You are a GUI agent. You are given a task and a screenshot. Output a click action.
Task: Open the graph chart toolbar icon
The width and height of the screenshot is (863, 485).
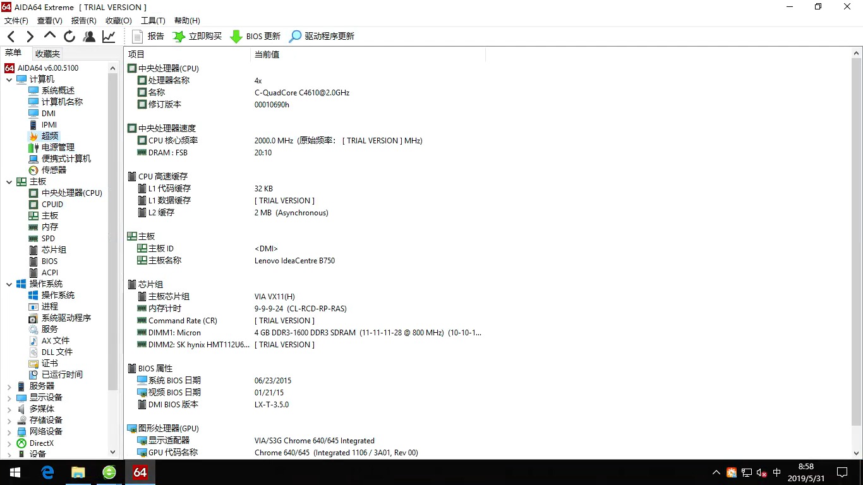click(109, 37)
